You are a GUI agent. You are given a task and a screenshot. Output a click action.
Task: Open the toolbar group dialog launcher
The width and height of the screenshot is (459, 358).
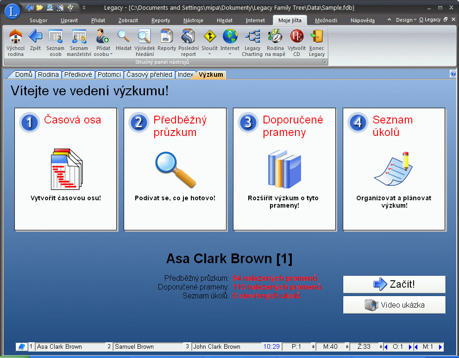coord(324,62)
